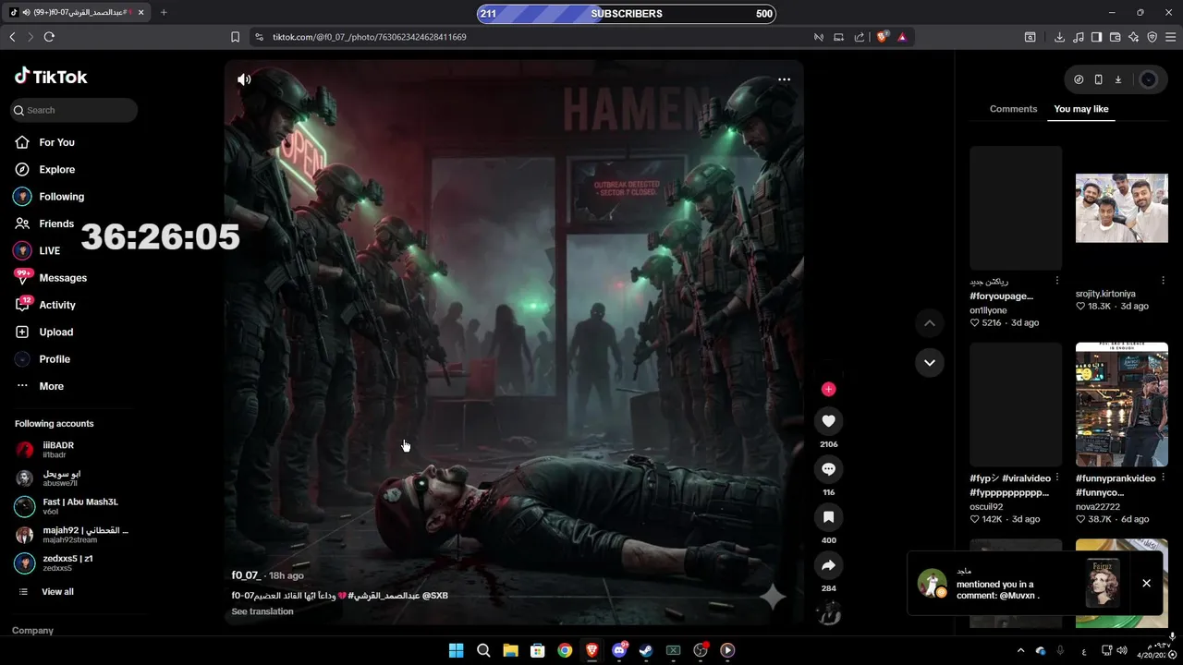Open options for the nova22722 video card
Viewport: 1183px width, 665px height.
pos(1163,478)
